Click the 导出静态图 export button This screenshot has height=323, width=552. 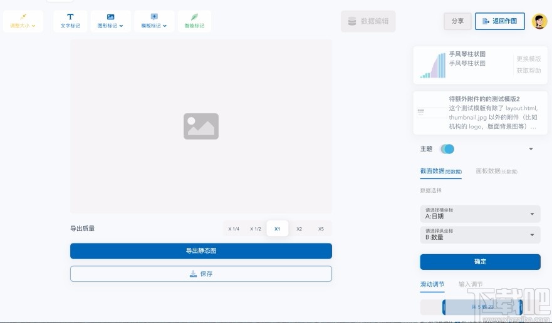coord(201,251)
